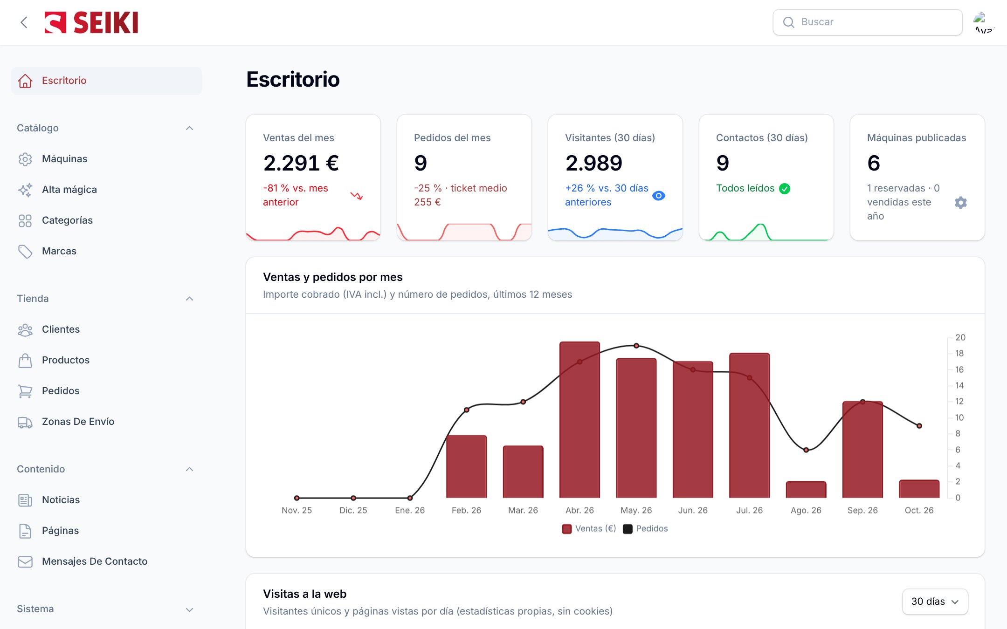Viewport: 1007px width, 629px height.
Task: Click the green checkmark next to Todos leídos
Action: [x=785, y=189]
